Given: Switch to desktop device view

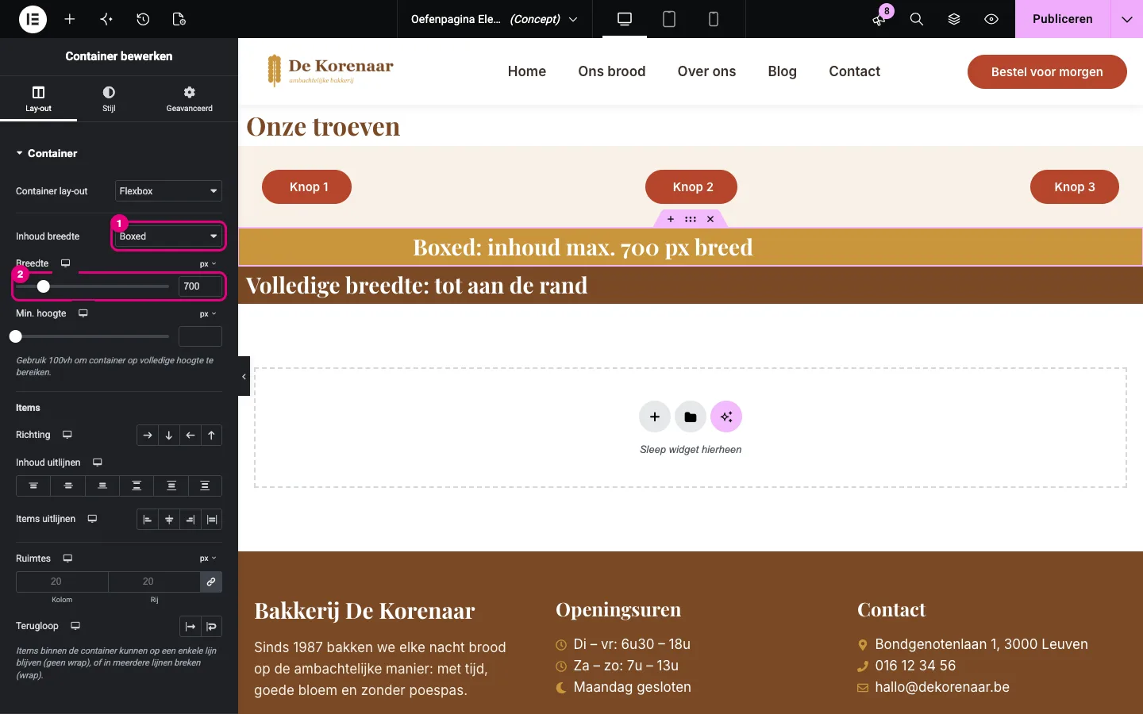Looking at the screenshot, I should pyautogui.click(x=625, y=19).
